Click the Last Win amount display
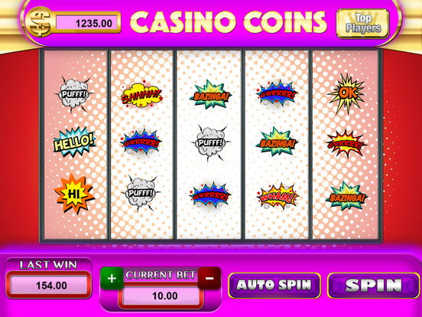This screenshot has width=422, height=317. 49,285
